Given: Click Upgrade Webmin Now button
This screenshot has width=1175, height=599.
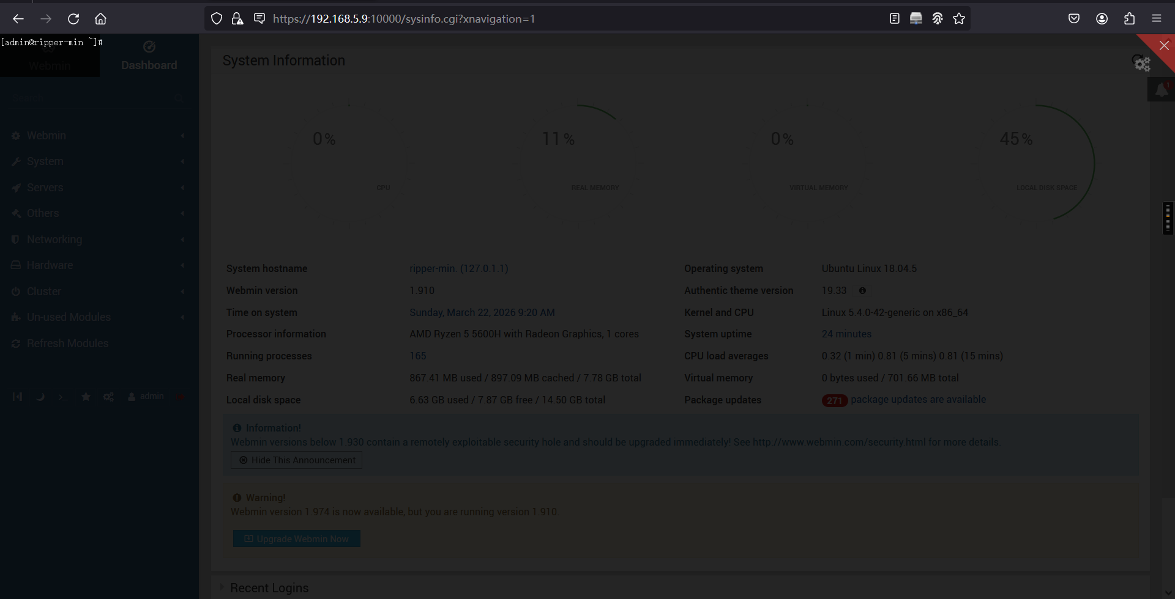Looking at the screenshot, I should click(296, 538).
